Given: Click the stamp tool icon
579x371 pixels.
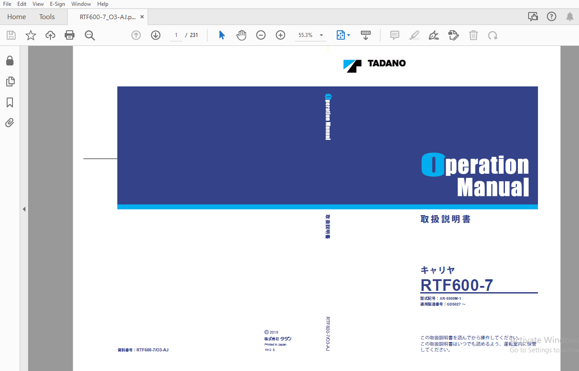Looking at the screenshot, I should coord(453,35).
